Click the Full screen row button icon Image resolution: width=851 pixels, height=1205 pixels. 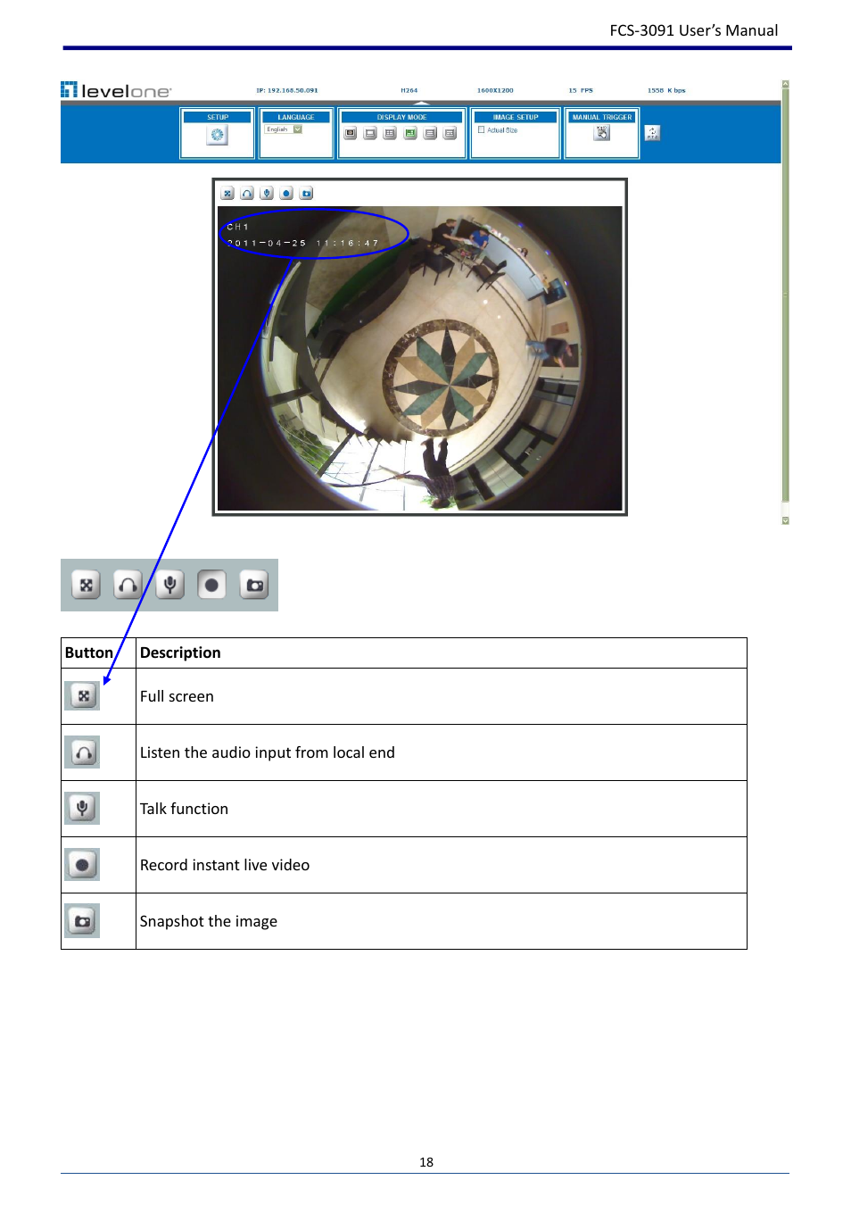(82, 696)
